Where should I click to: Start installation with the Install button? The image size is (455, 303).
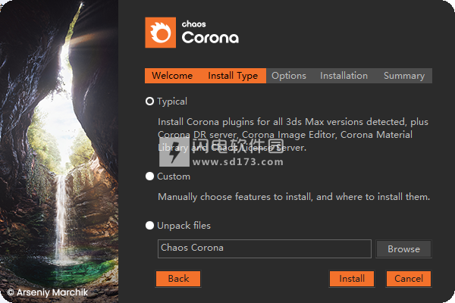[352, 279]
